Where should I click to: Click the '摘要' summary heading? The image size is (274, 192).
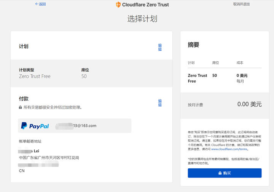point(193,45)
